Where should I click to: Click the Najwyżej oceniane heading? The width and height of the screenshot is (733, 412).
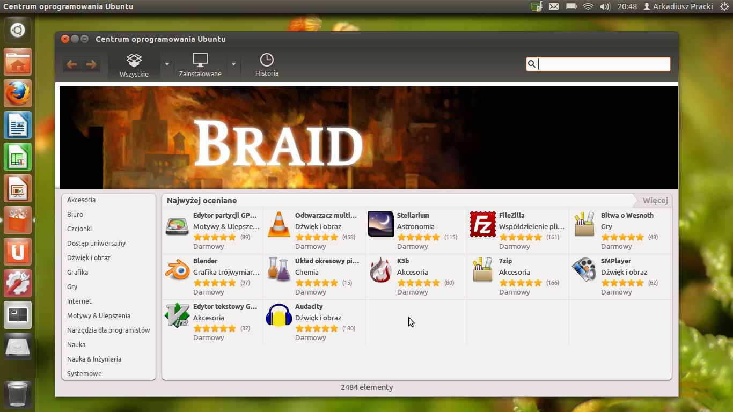[x=202, y=201]
